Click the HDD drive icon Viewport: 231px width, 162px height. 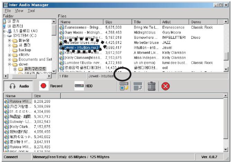79,85
